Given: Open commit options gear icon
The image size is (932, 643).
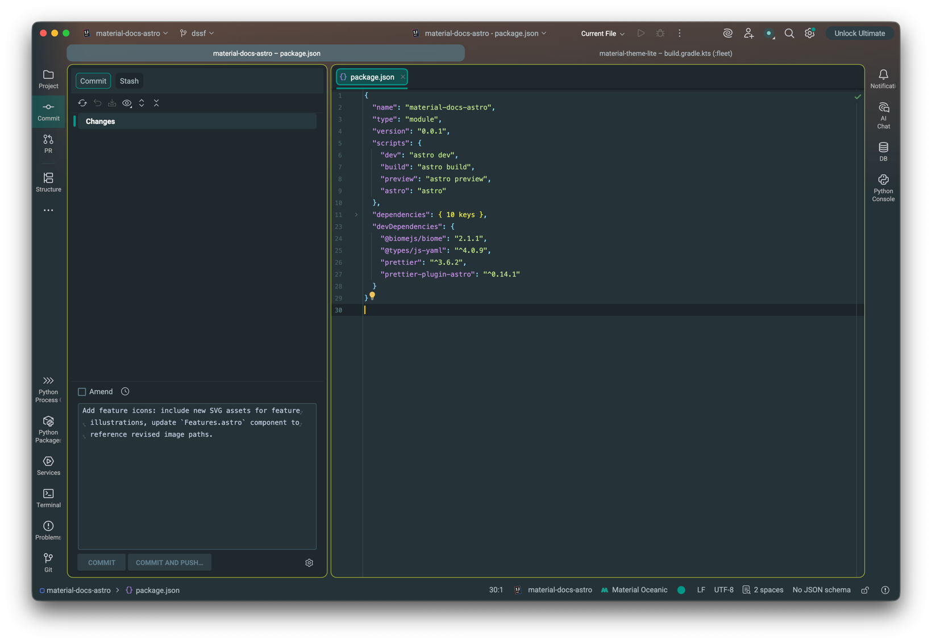Looking at the screenshot, I should [x=309, y=562].
